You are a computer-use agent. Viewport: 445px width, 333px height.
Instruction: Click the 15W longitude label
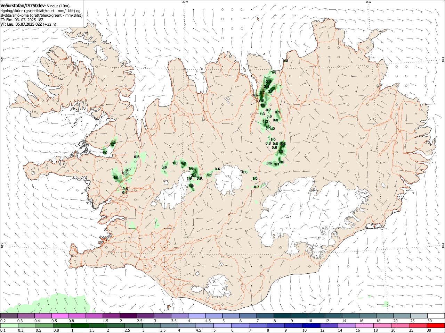pyautogui.click(x=368, y=1)
